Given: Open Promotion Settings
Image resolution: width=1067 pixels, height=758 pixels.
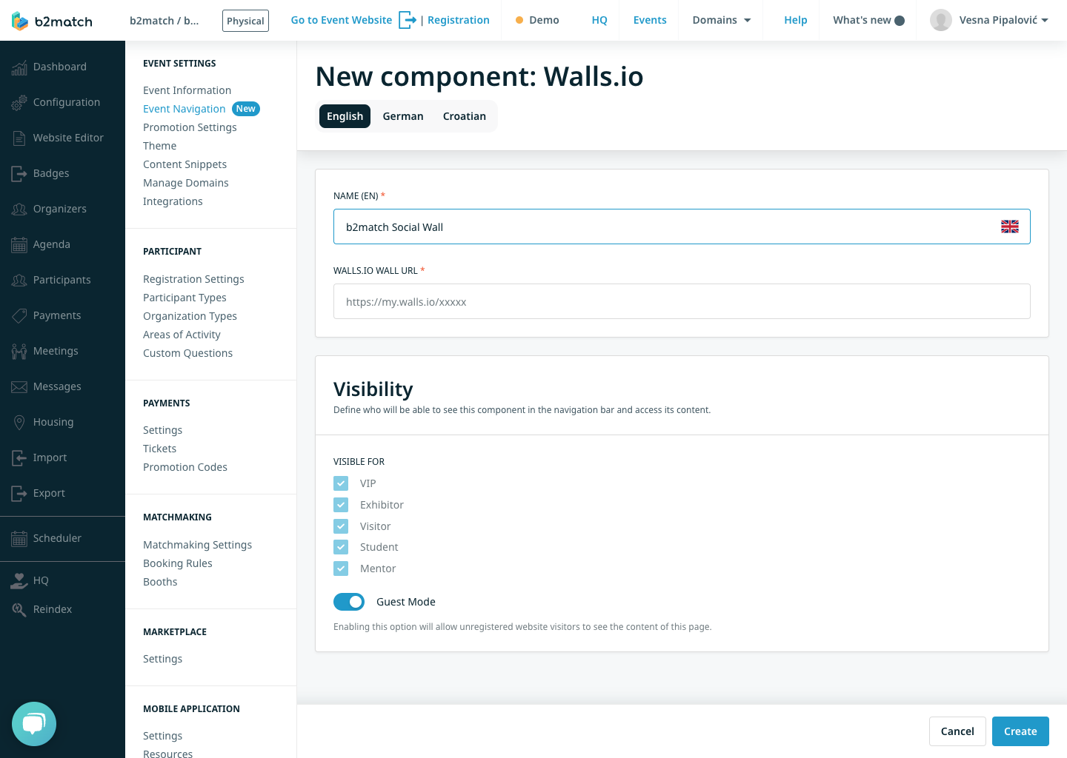Looking at the screenshot, I should [x=190, y=127].
